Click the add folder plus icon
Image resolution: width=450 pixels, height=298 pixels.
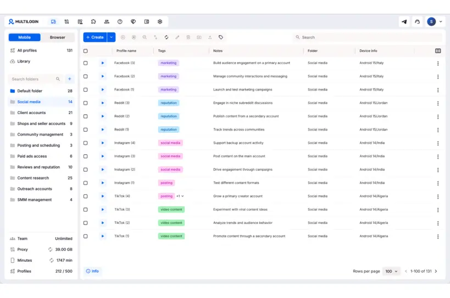(x=69, y=79)
